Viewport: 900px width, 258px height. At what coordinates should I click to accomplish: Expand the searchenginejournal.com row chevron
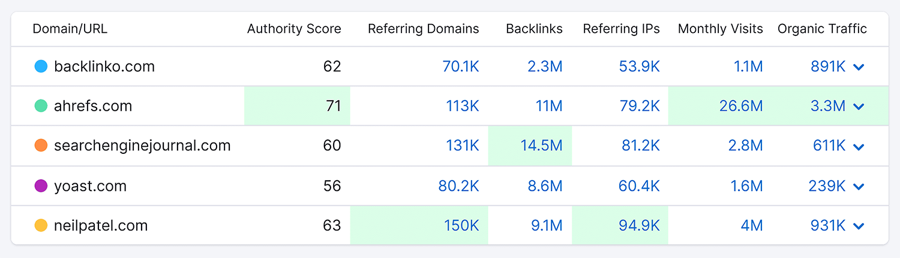pyautogui.click(x=859, y=147)
